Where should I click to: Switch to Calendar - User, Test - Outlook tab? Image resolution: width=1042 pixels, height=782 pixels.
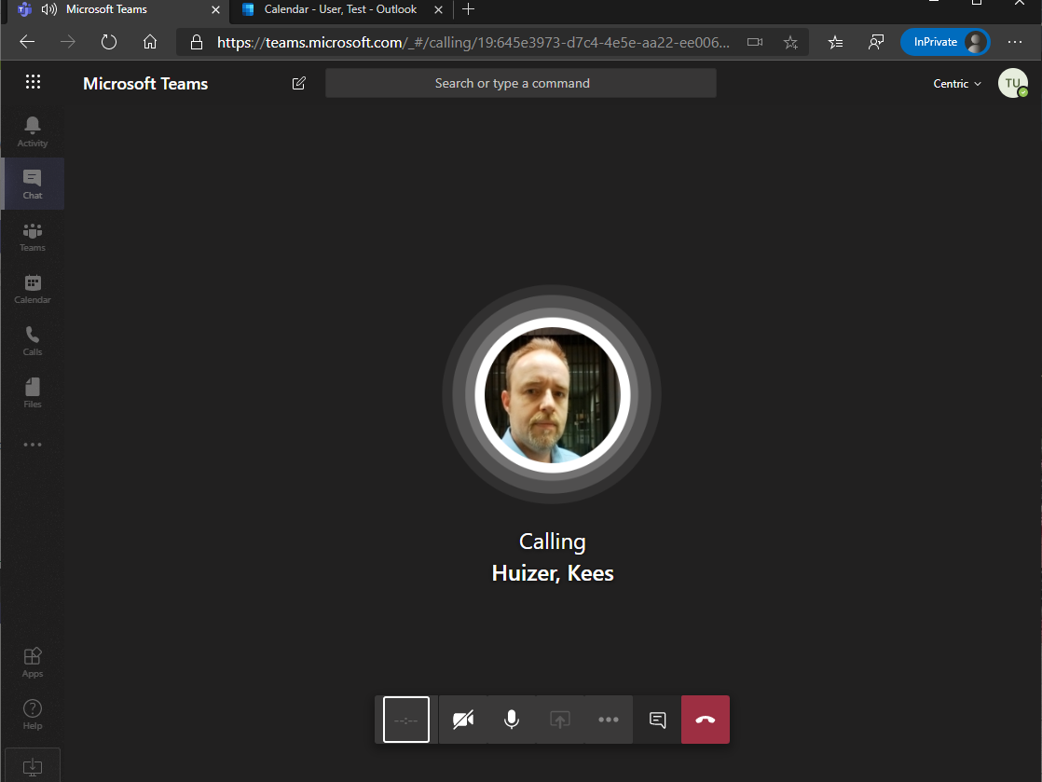tap(340, 9)
